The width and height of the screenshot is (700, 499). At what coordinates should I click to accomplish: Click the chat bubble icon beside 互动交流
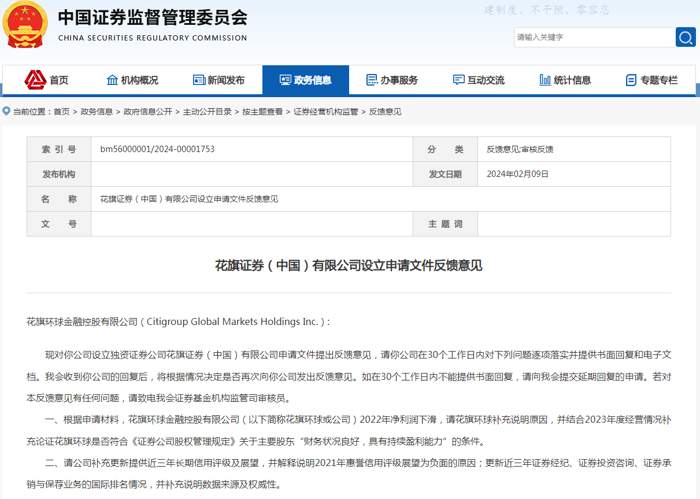[x=458, y=80]
